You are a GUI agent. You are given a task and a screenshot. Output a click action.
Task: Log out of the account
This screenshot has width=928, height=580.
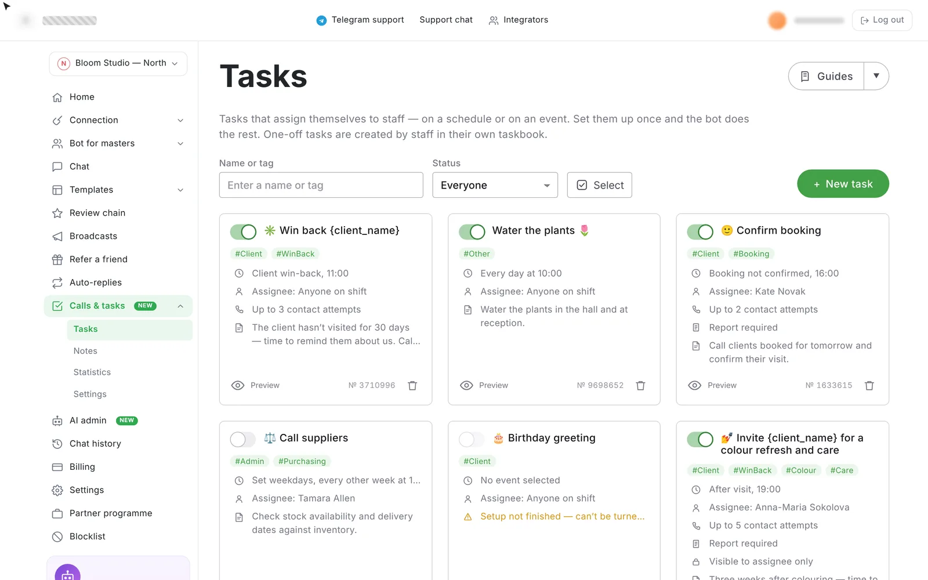tap(882, 20)
